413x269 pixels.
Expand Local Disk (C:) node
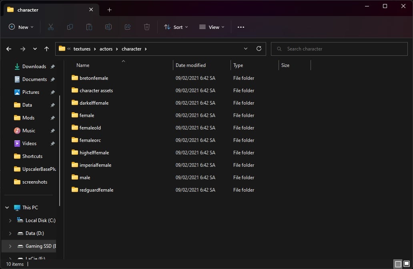point(10,220)
